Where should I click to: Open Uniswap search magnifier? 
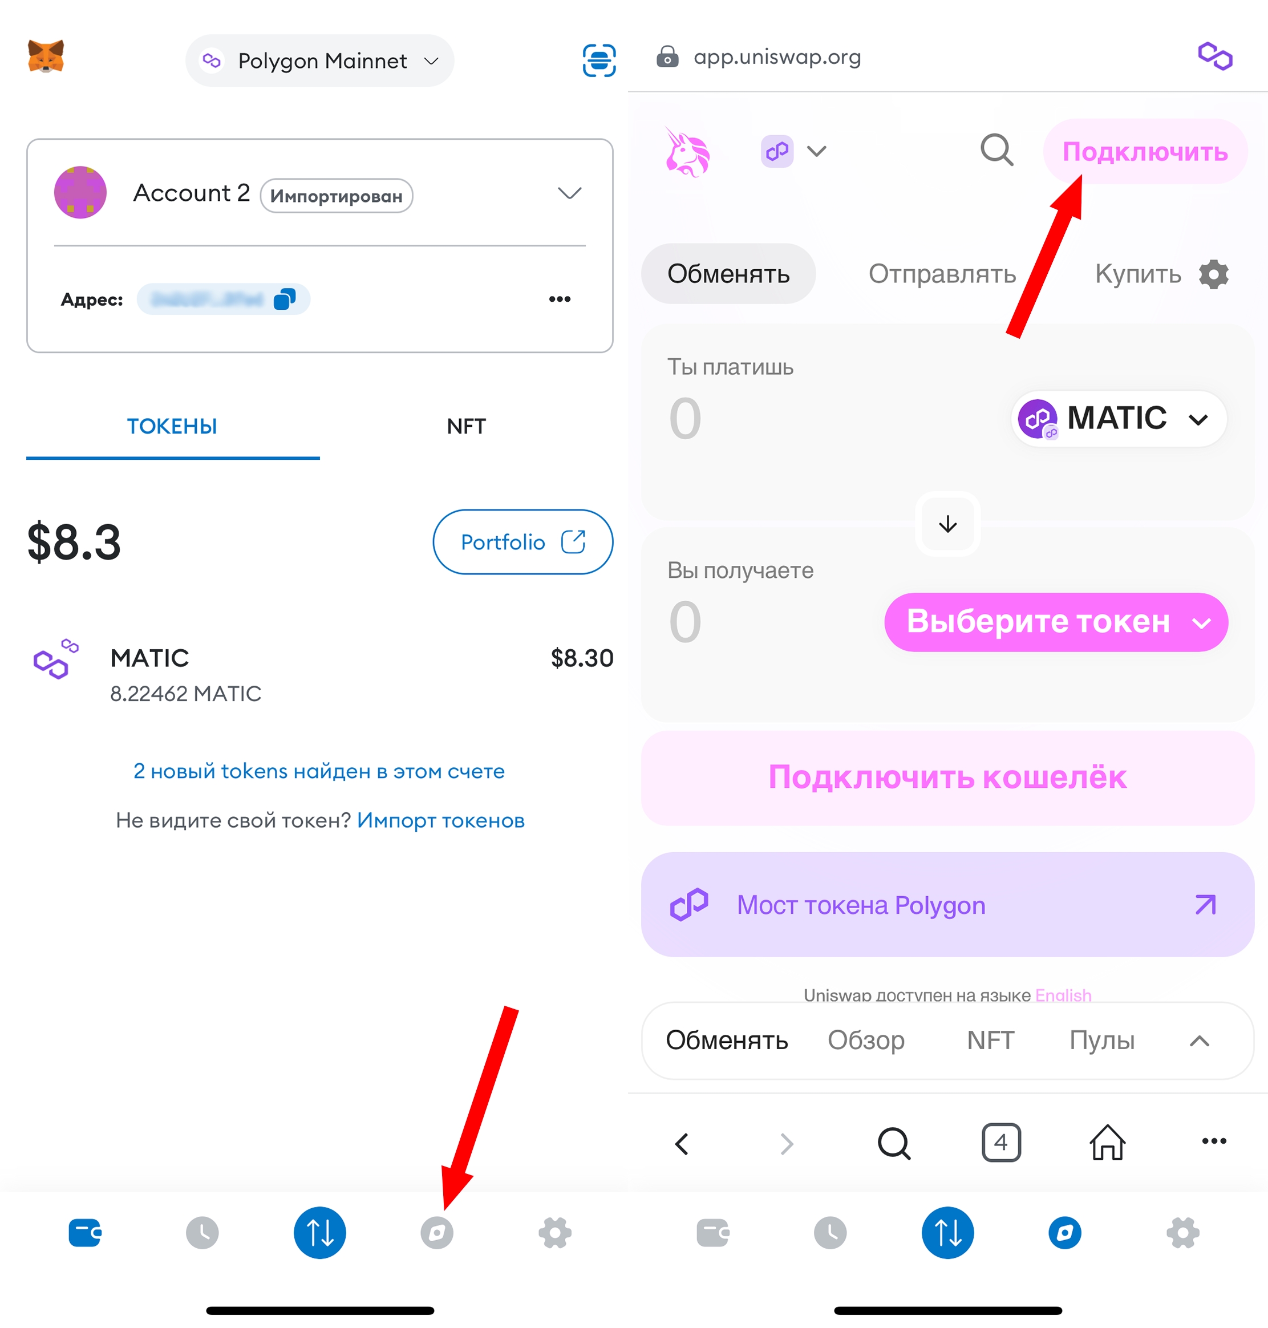point(996,150)
